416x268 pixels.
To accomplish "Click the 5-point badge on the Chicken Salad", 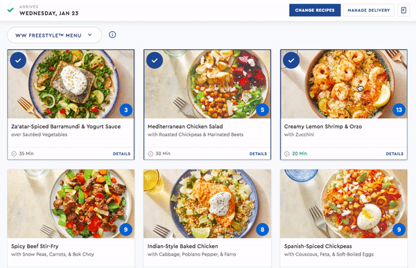I will click(x=262, y=109).
